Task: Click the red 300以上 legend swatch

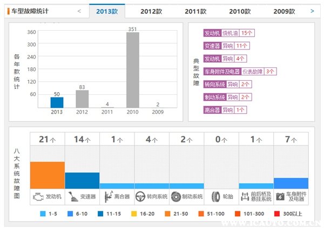Action: point(277,214)
